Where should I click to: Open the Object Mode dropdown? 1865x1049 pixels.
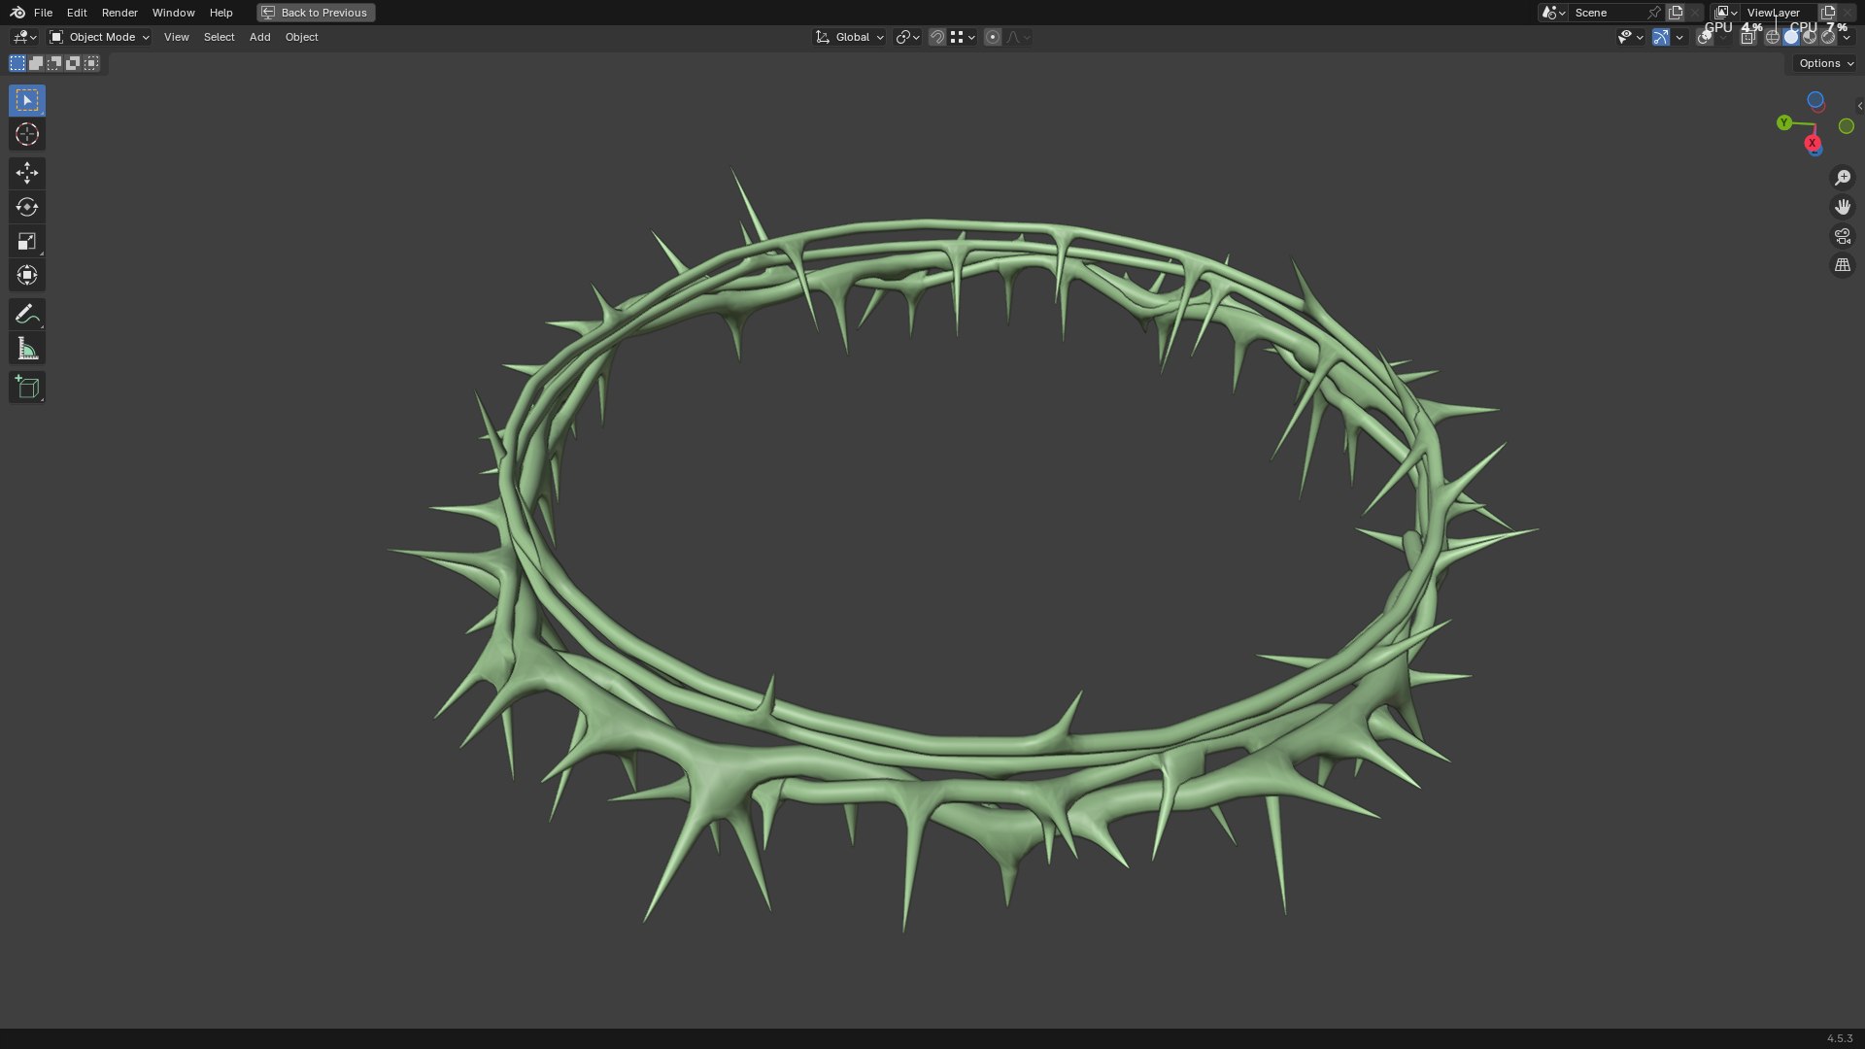99,37
